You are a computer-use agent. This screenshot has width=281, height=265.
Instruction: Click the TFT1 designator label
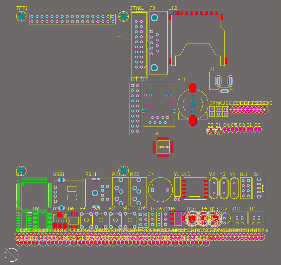(22, 8)
